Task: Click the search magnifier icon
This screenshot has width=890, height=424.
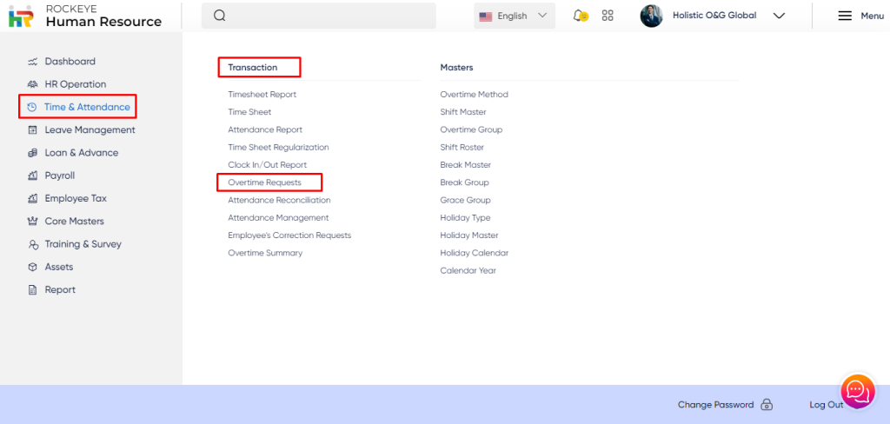Action: pos(219,16)
